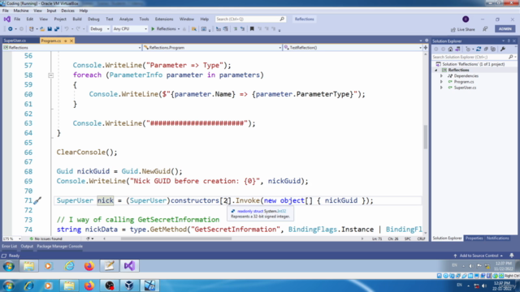520x292 pixels.
Task: Open the Debug menu
Action: click(x=93, y=19)
